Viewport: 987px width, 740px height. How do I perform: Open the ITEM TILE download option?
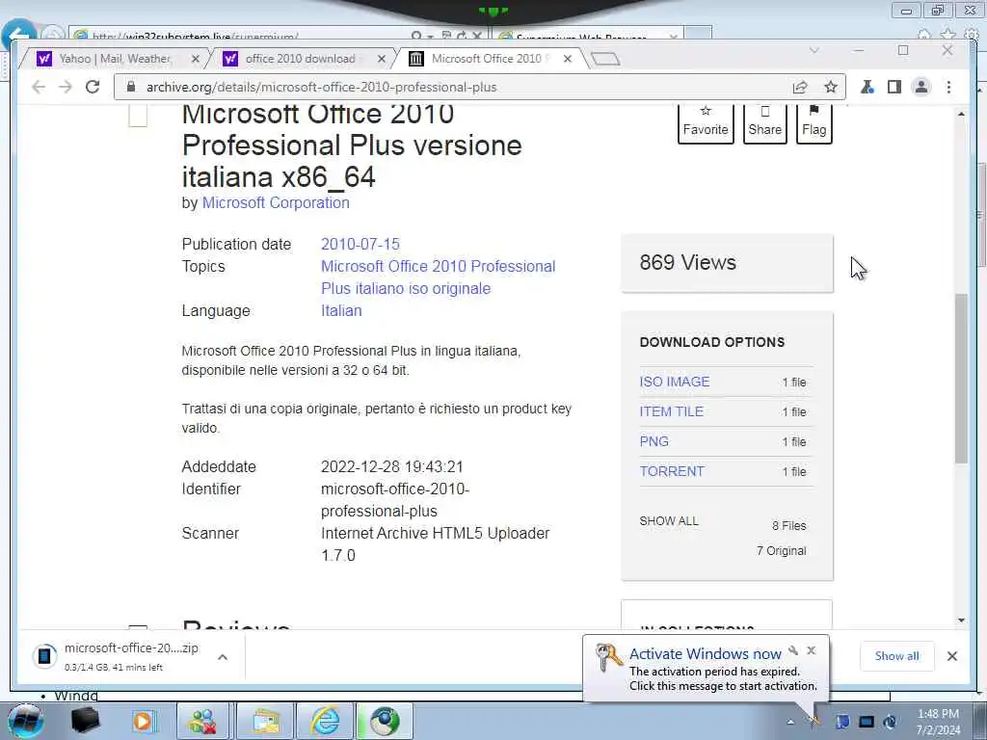[671, 411]
